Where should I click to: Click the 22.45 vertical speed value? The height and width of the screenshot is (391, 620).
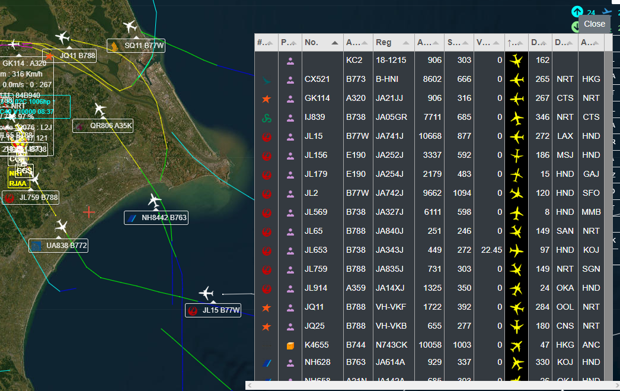491,250
